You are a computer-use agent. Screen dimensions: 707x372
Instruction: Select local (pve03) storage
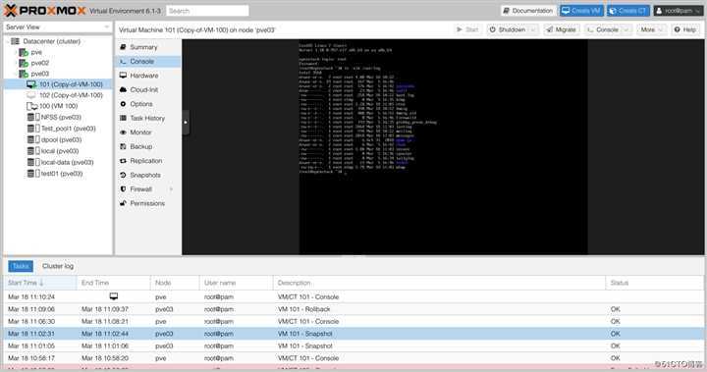click(x=58, y=151)
